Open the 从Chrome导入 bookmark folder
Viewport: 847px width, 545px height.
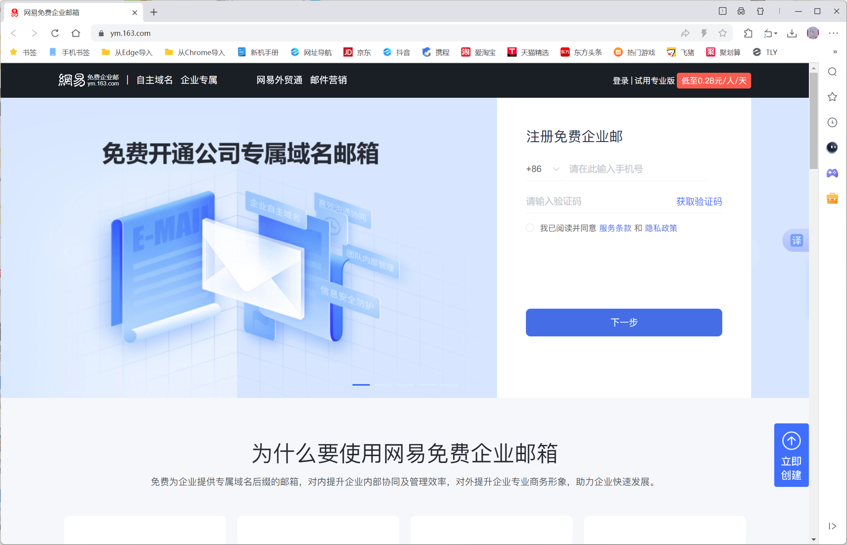point(195,52)
